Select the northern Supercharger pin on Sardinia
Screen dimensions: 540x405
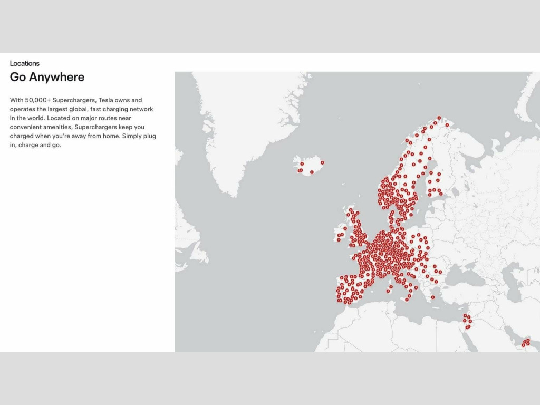[391, 286]
